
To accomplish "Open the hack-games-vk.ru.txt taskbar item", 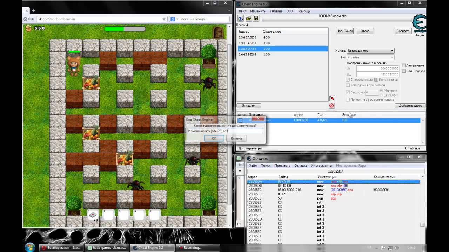I will 107,248.
